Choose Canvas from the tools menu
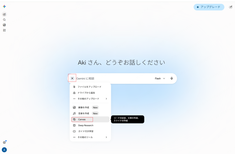 [90, 119]
